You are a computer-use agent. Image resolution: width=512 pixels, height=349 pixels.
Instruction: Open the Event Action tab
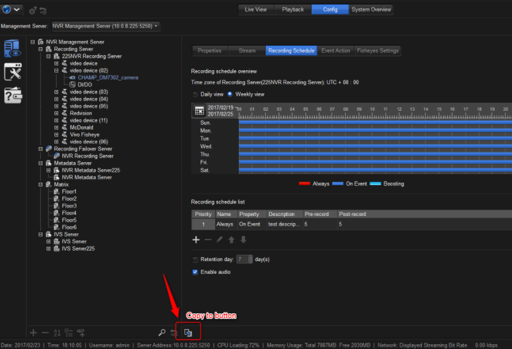335,51
